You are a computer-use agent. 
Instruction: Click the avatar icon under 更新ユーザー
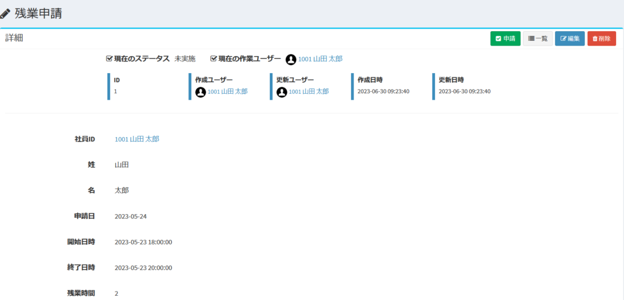click(282, 92)
